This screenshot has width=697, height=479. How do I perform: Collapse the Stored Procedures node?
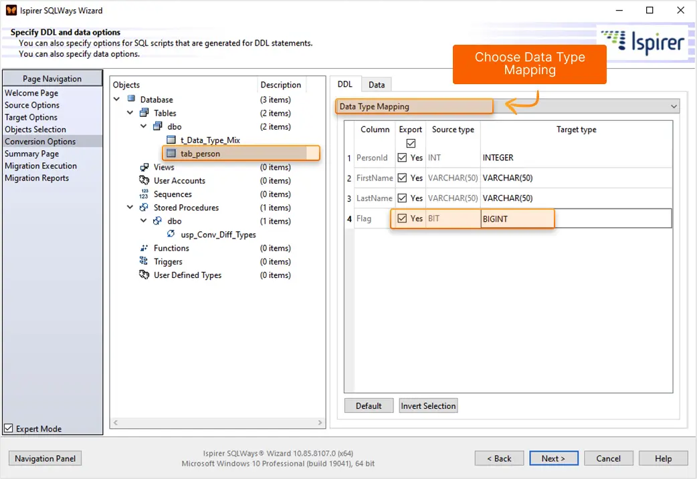pyautogui.click(x=130, y=207)
